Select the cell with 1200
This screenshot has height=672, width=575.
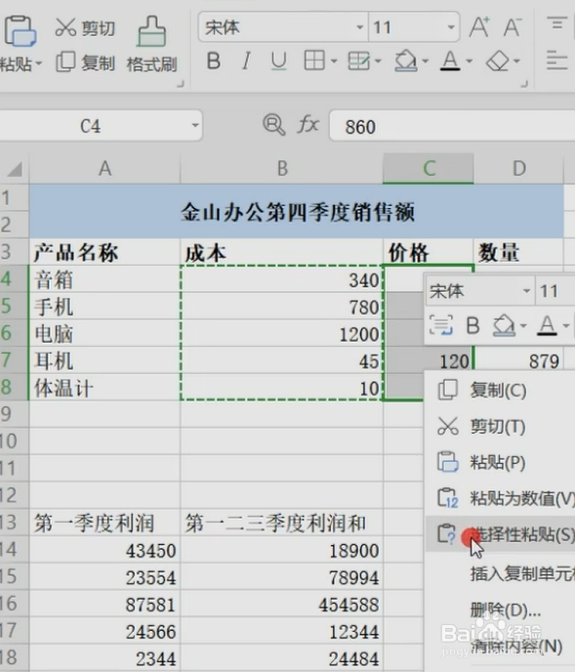click(x=282, y=333)
